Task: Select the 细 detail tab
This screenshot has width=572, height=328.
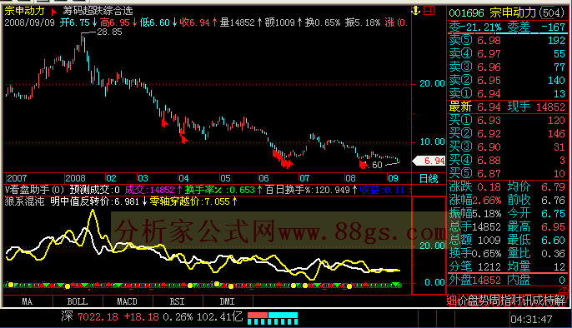Action: pos(452,301)
